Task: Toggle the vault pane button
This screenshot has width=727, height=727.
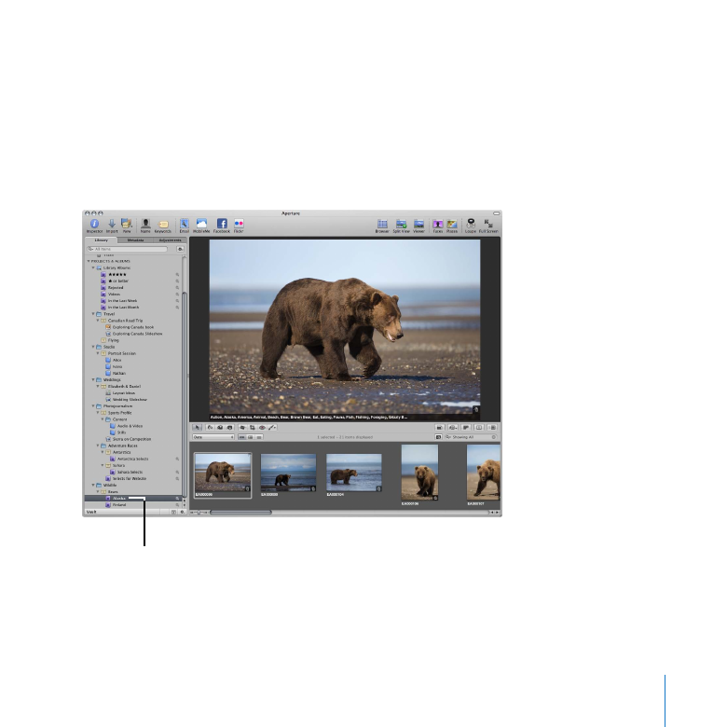Action: (x=174, y=512)
